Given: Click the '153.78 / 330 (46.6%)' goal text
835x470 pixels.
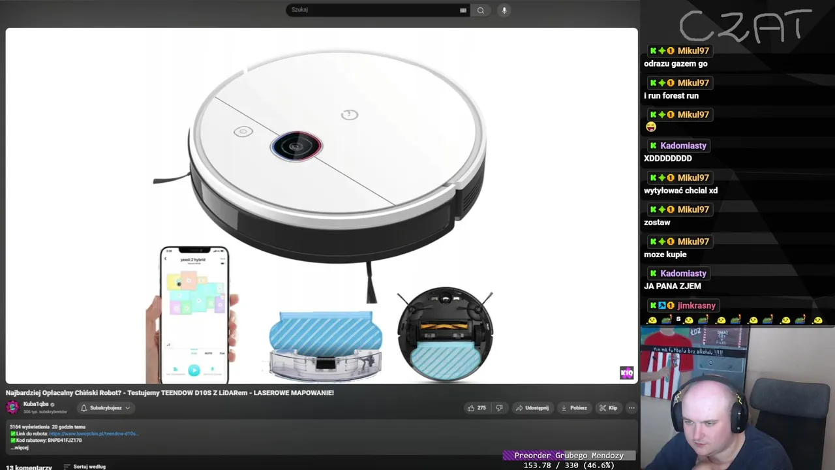Looking at the screenshot, I should point(569,465).
